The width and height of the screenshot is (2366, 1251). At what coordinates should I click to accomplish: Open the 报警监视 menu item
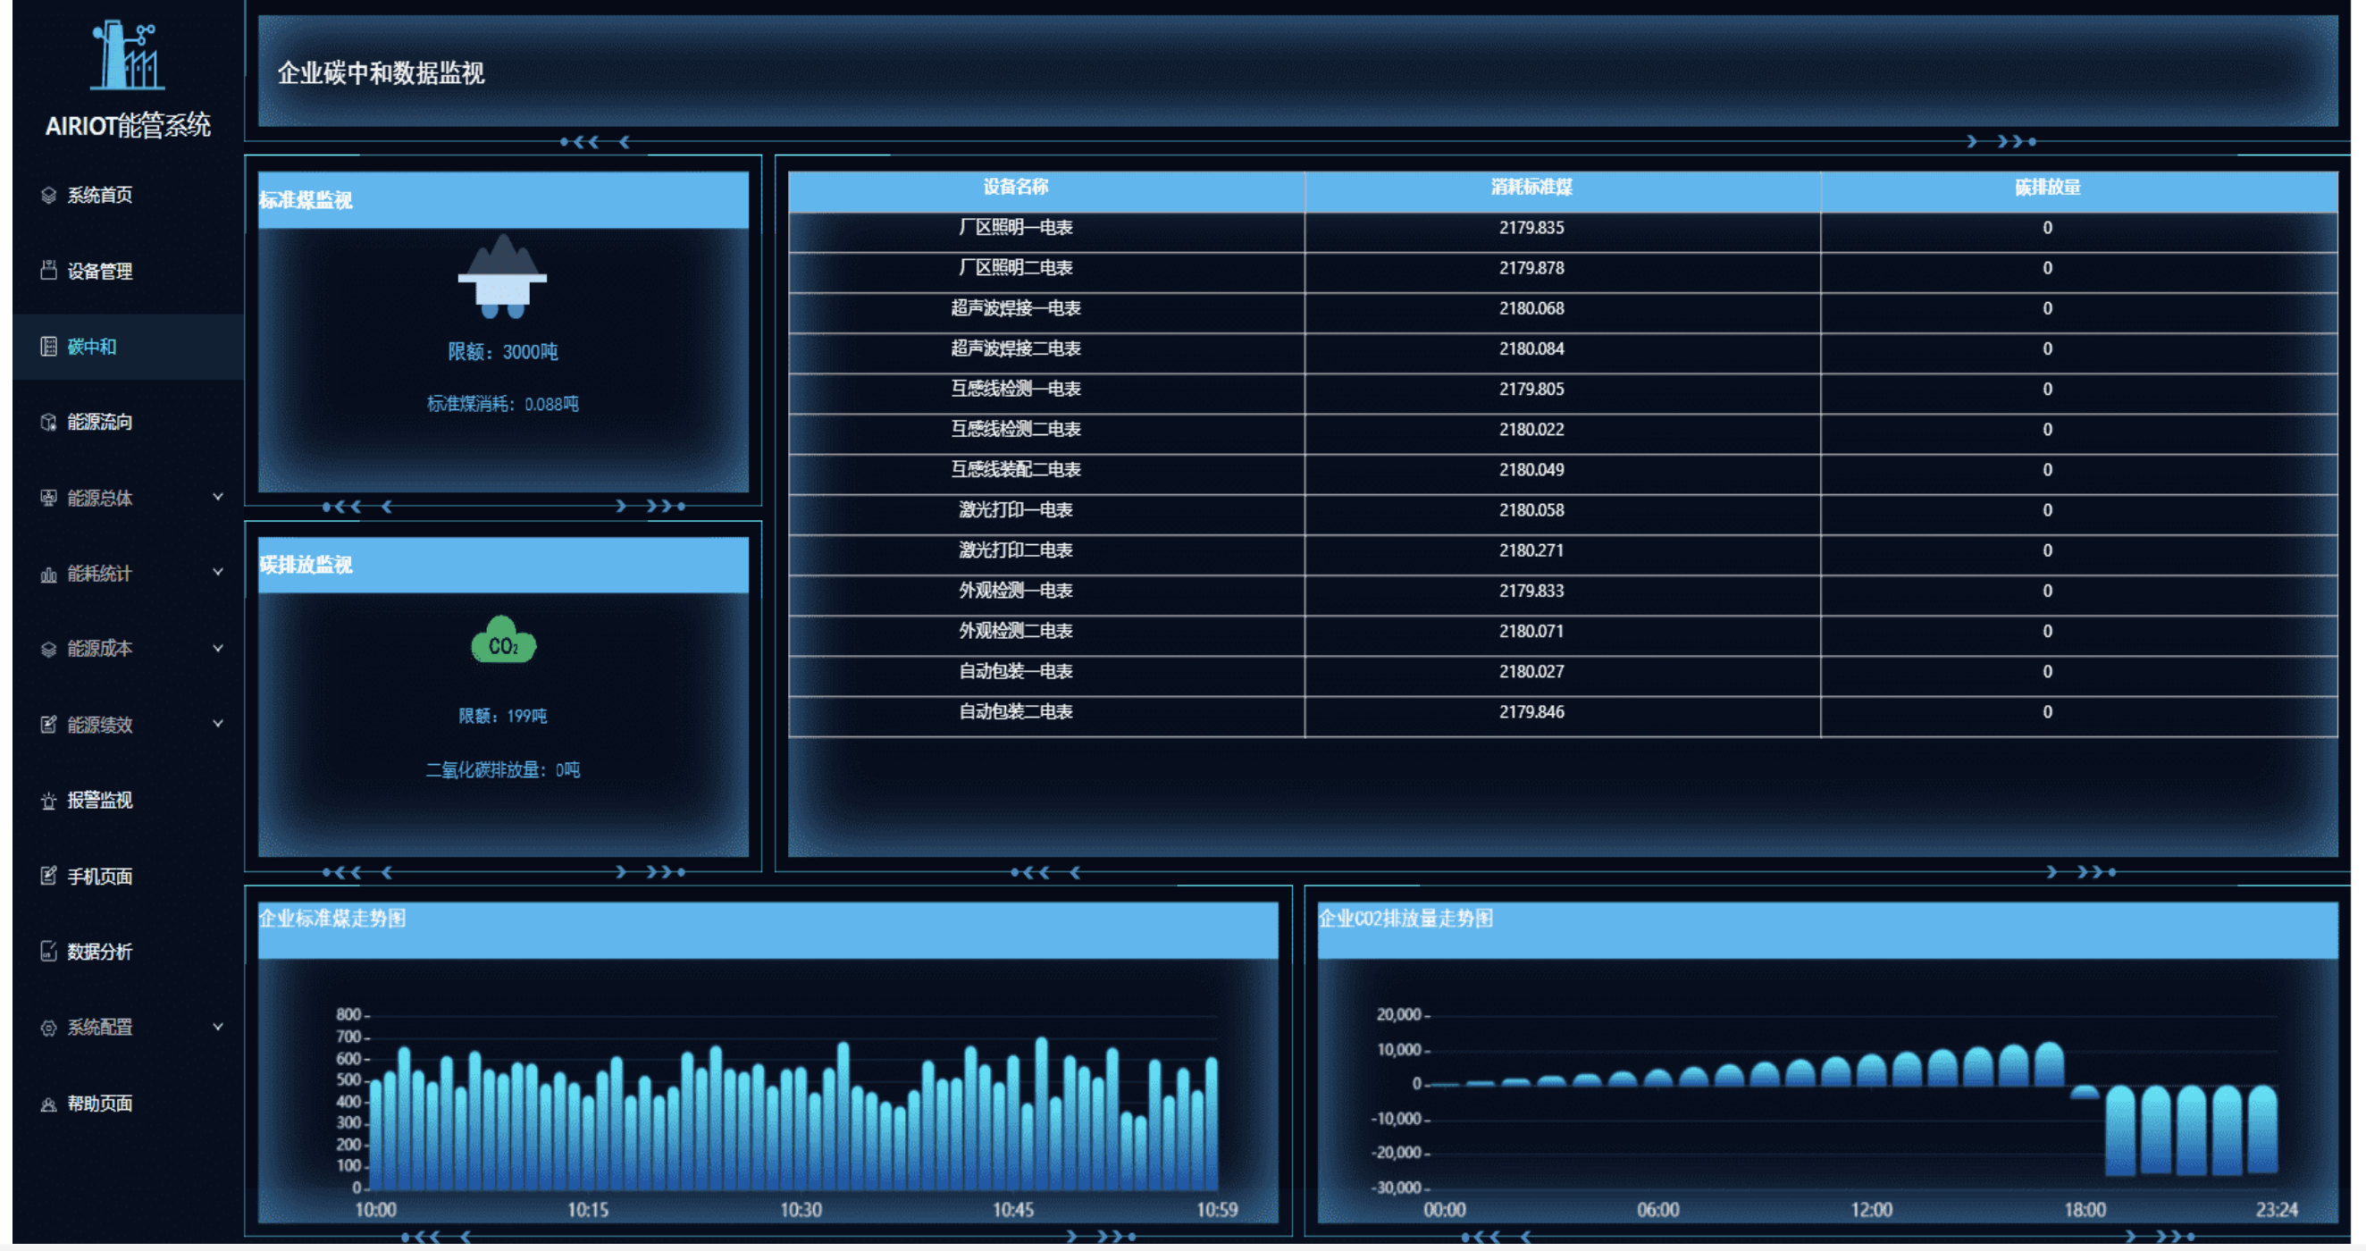pos(128,800)
